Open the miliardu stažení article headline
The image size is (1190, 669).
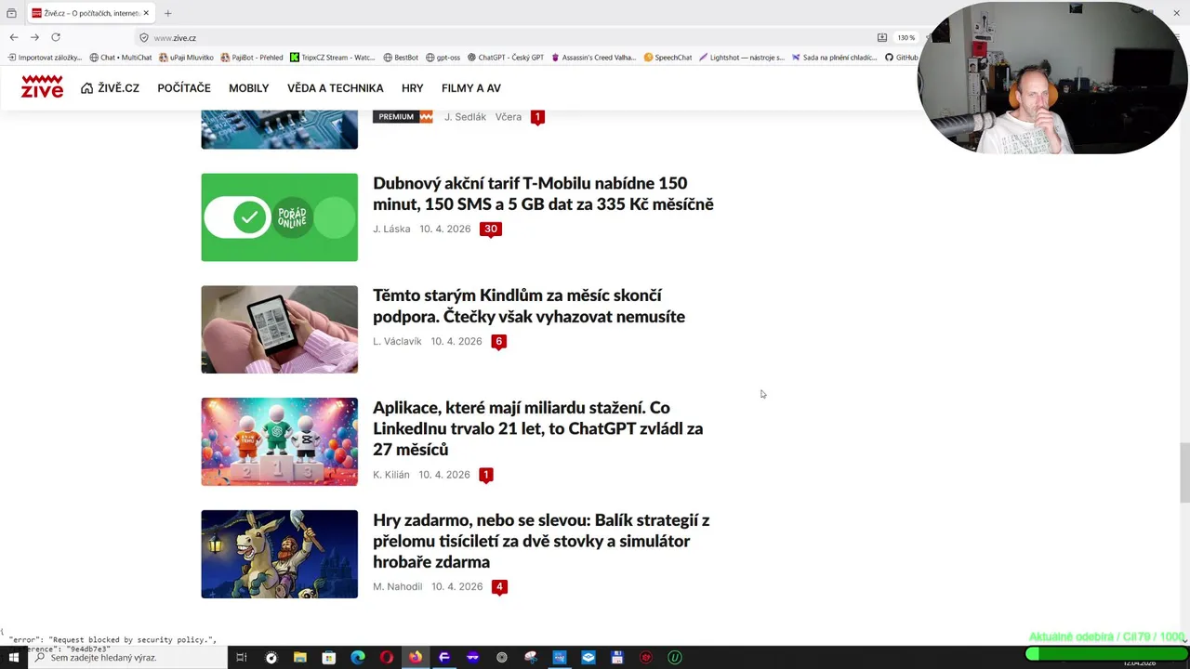click(537, 428)
